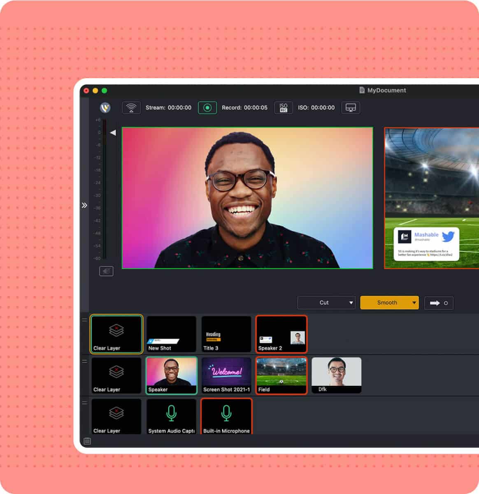
Task: Select the Field stadium shot thumbnail
Action: click(x=281, y=375)
